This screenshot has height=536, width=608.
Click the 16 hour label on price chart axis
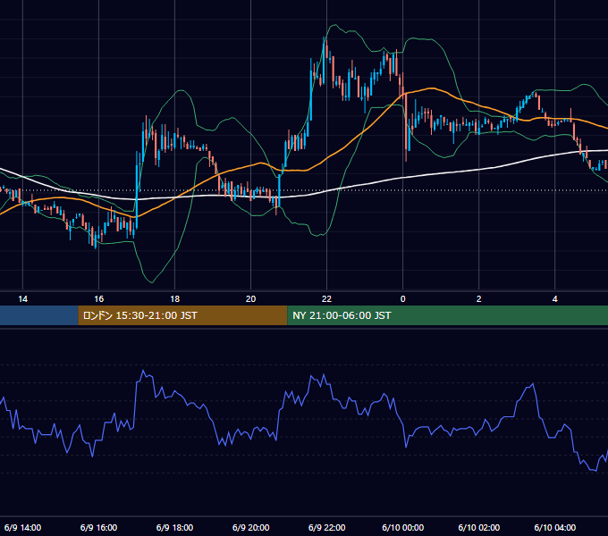point(99,299)
